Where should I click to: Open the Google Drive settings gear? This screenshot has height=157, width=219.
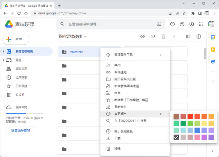191,24
